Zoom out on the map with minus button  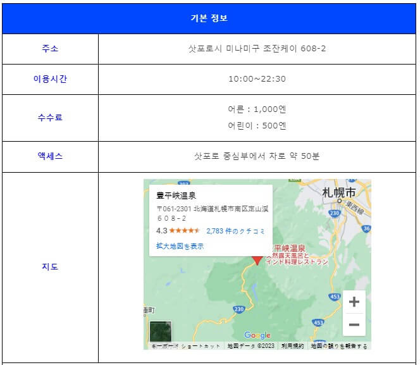(354, 325)
